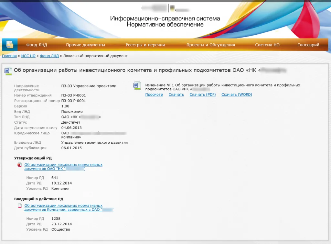Click the Word icon next to Изменение № 1

point(137,86)
